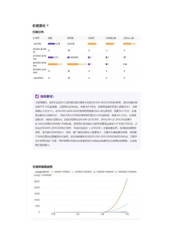Click the 200亿 y-axis label

[37, 188]
